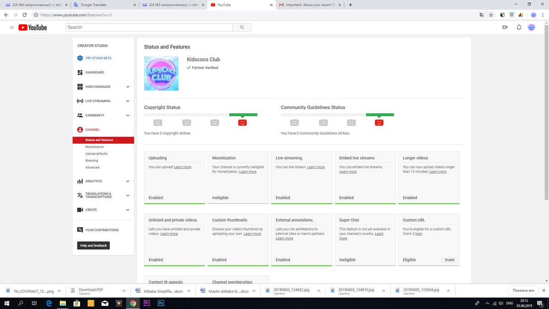This screenshot has height=309, width=549.
Task: Click the Community people icon
Action: tap(80, 115)
